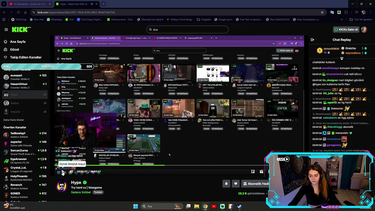Click Ux_designer username in chat

tap(330, 80)
